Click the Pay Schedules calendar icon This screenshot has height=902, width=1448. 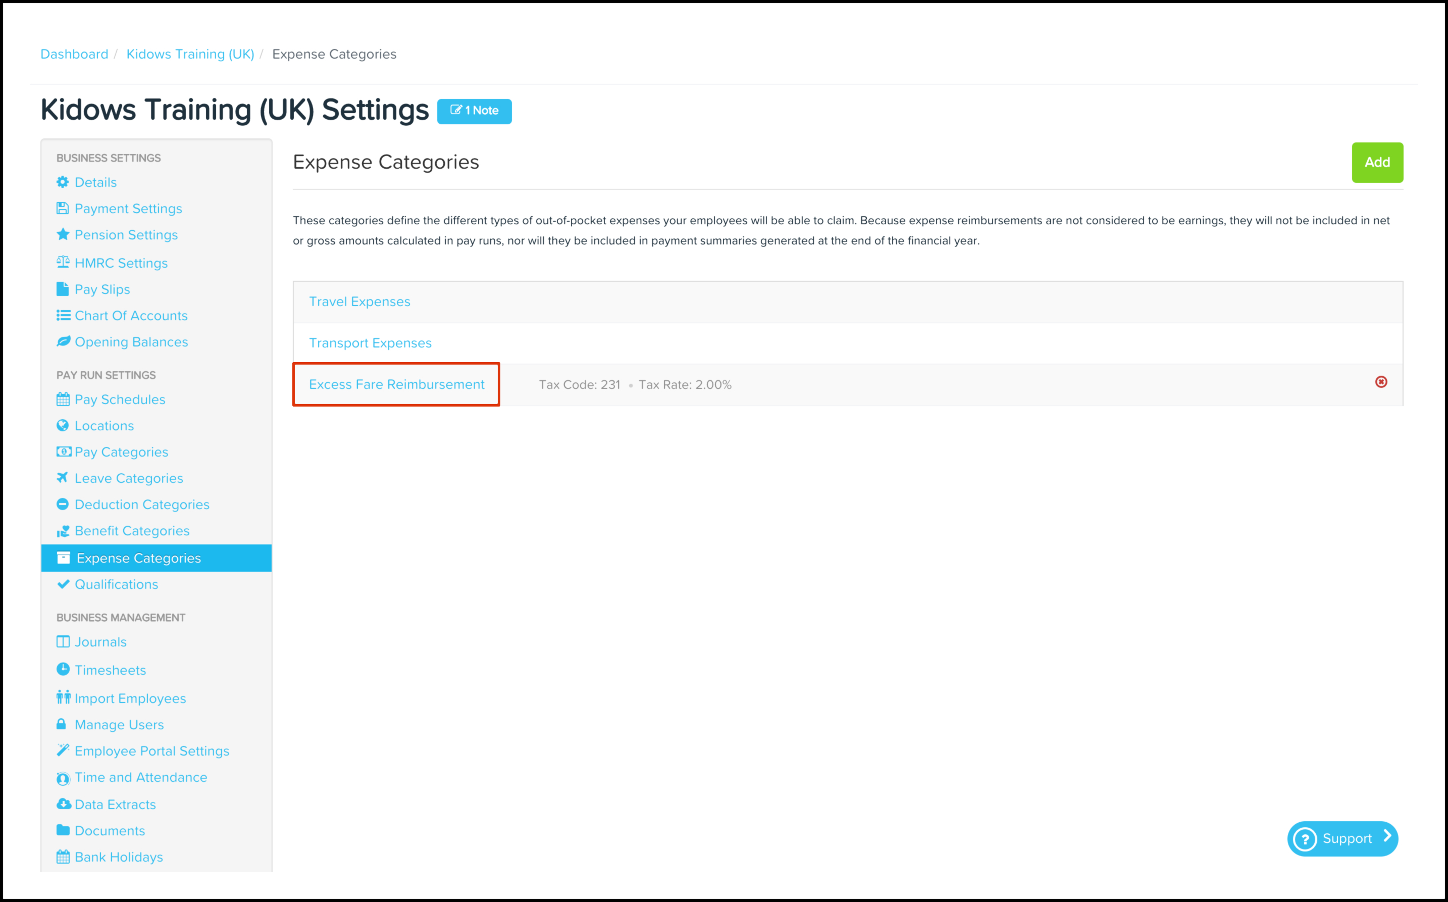(63, 399)
